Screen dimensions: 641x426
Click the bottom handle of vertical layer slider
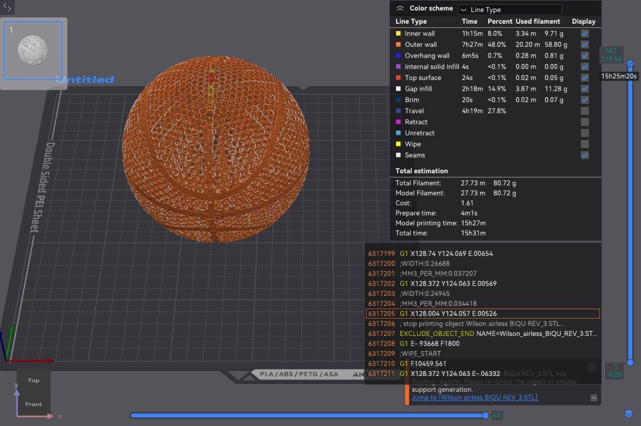point(630,362)
